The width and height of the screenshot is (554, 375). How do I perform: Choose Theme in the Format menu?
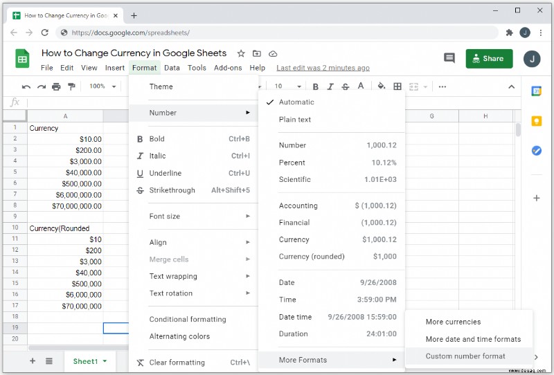[194, 86]
